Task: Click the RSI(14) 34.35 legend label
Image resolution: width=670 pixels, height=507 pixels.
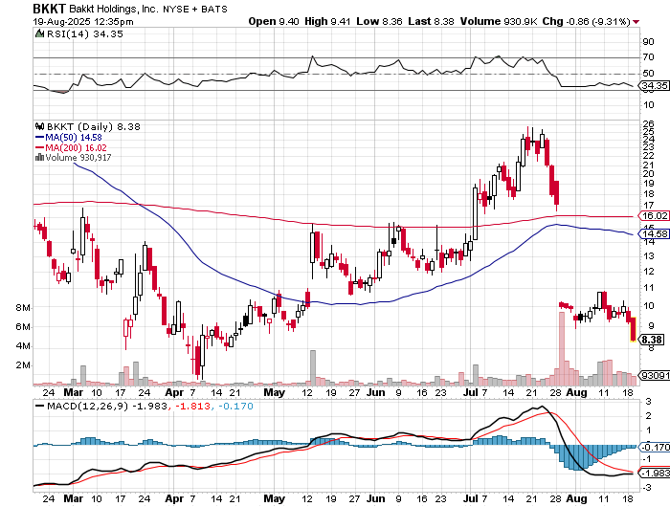Action: coord(84,33)
